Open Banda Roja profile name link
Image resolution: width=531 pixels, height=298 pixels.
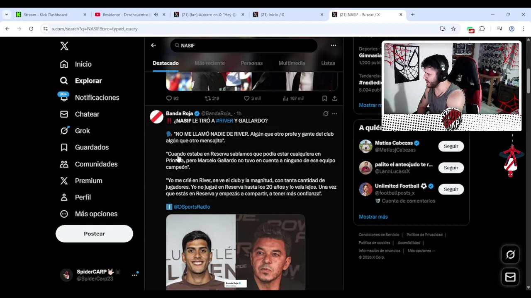[x=179, y=113]
